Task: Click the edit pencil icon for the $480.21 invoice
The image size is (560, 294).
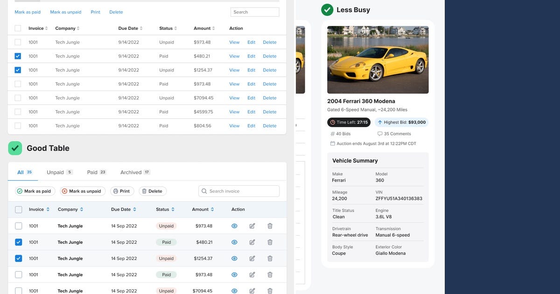Action: [x=252, y=242]
